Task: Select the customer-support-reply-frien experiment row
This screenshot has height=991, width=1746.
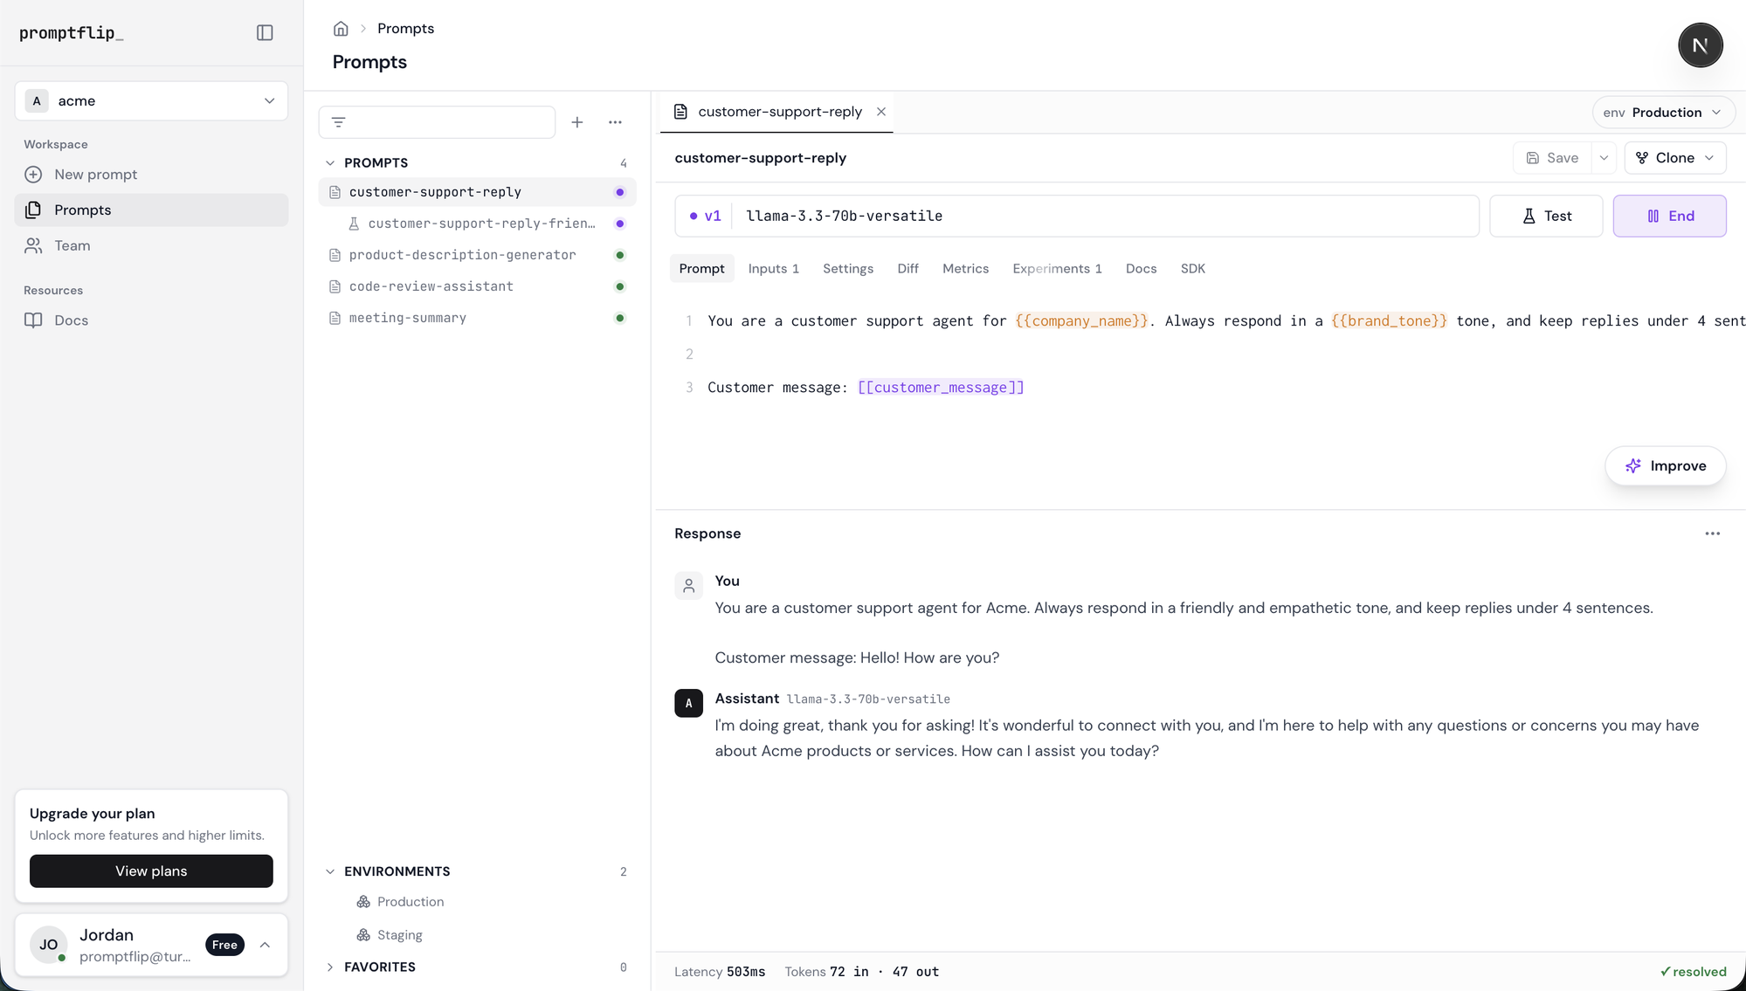Action: pyautogui.click(x=477, y=224)
